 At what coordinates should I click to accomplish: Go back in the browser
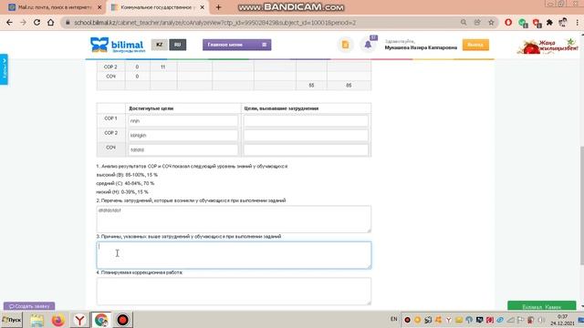9,23
